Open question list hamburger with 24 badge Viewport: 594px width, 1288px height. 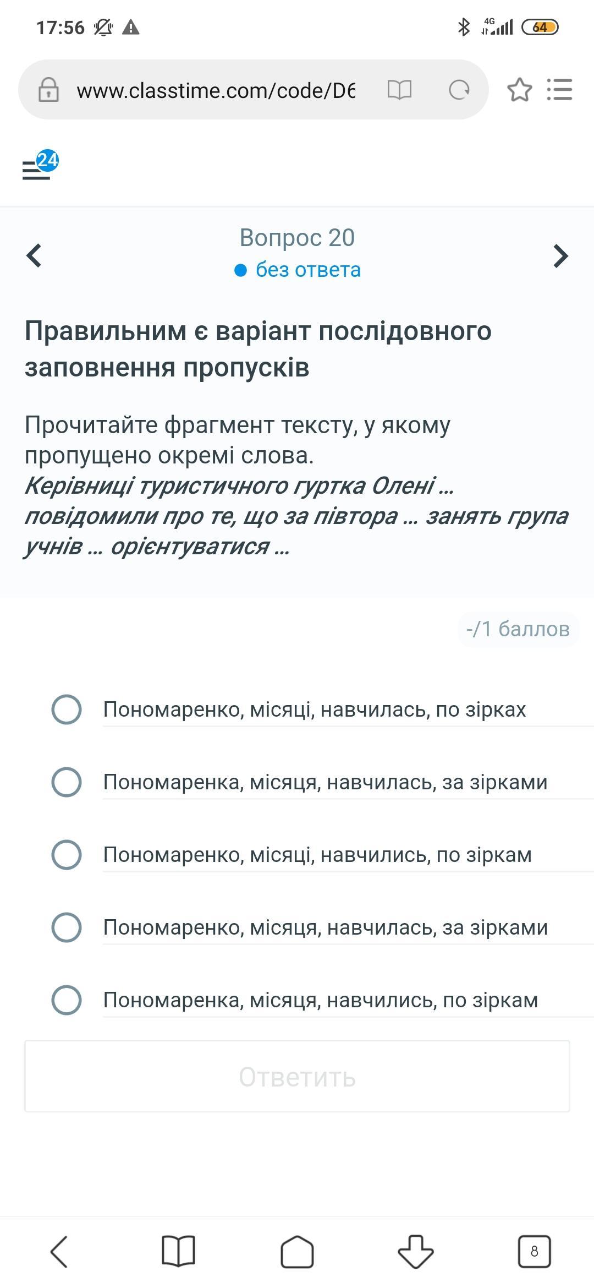[38, 167]
